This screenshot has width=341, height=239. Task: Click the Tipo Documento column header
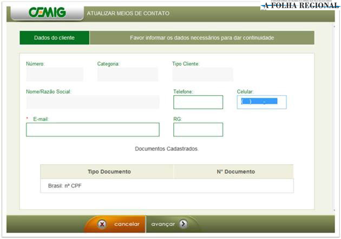109,171
